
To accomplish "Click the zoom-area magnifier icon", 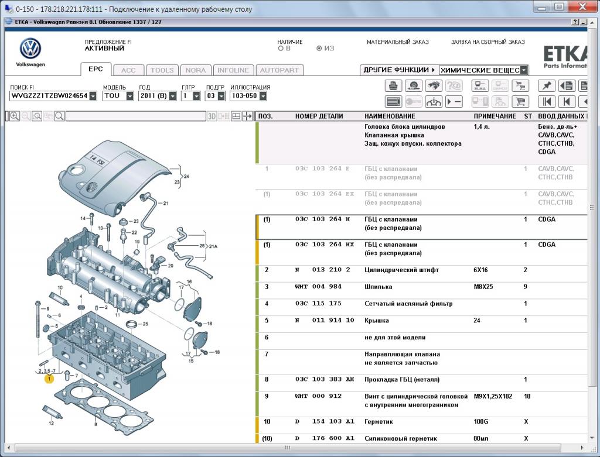I will (37, 116).
